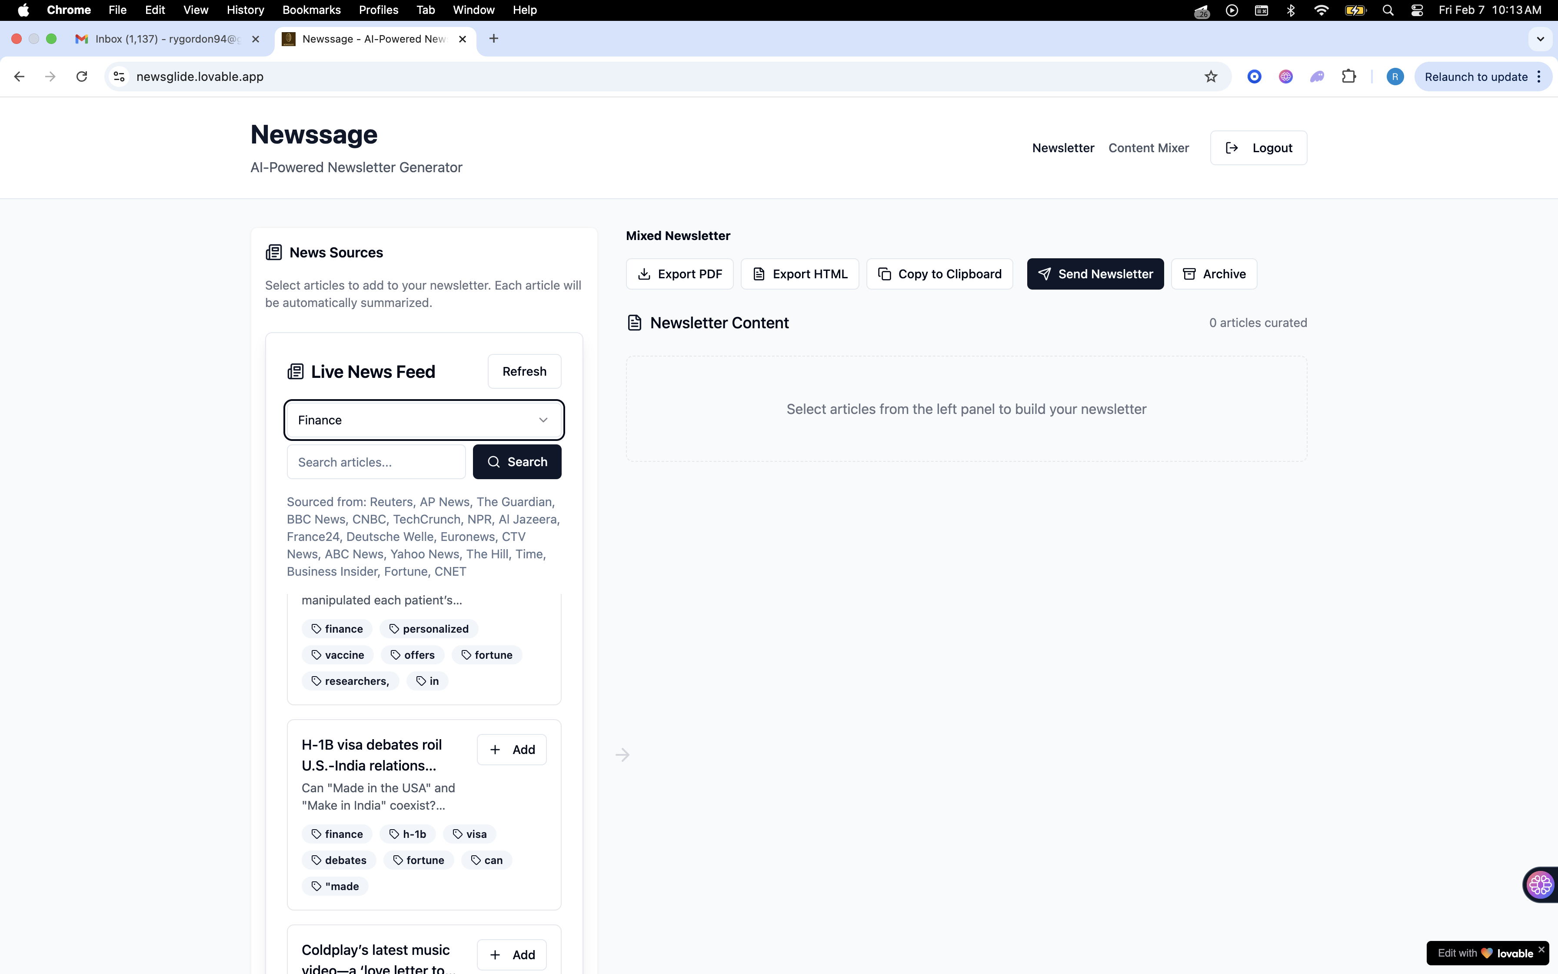Click the purple cloud extension icon
Screen dimensions: 1558x974
coord(1317,77)
